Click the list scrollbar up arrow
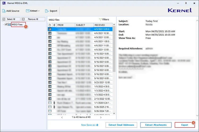This screenshot has height=132, width=199. click(x=114, y=25)
